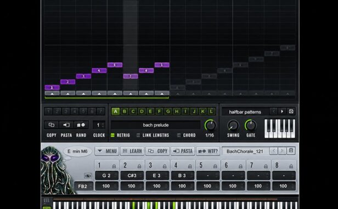
Task: Toggle lock icon on chord note 8
Action: (x=291, y=166)
